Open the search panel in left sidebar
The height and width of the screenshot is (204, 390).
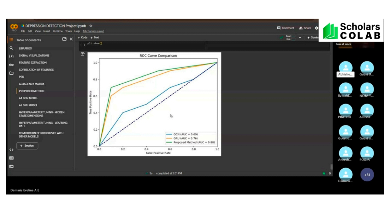(11, 48)
